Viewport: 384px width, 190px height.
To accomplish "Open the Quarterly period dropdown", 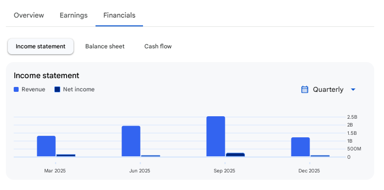I will (x=328, y=90).
